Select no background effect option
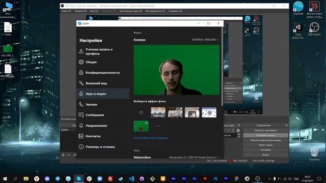The width and height of the screenshot is (326, 183). (x=141, y=112)
